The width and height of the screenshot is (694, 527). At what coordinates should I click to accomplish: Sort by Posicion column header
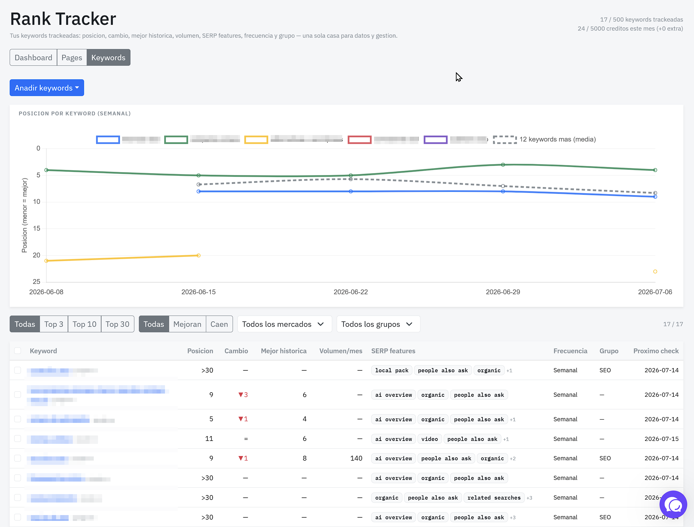point(200,351)
